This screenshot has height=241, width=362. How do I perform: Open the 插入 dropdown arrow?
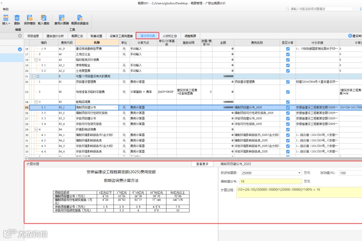9,24
